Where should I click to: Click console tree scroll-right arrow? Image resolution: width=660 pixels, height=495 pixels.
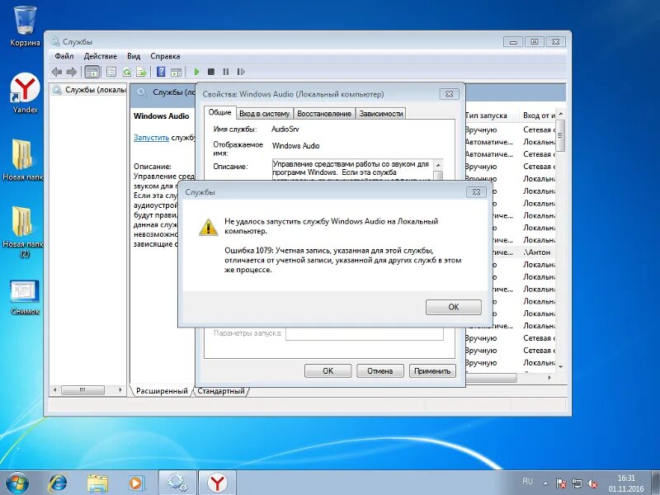(x=120, y=390)
